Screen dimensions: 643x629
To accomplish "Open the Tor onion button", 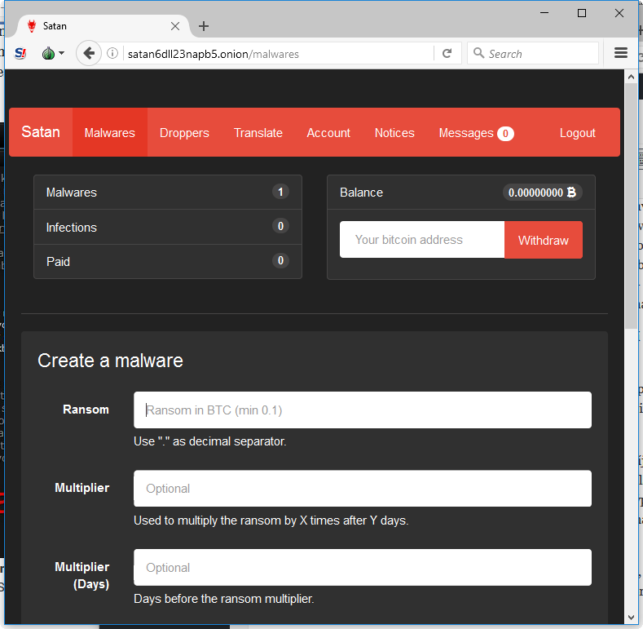I will click(x=48, y=53).
